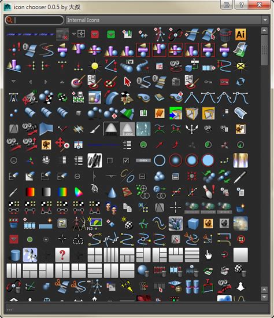Select the gray CHECK label button icon
274x318 pixels.
click(x=143, y=160)
